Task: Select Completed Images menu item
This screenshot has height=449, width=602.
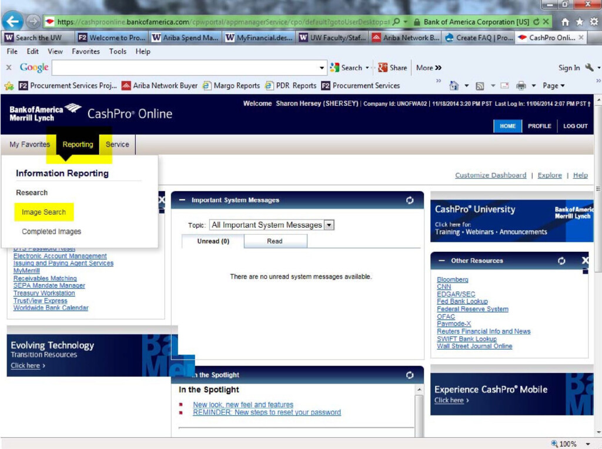Action: [x=52, y=231]
